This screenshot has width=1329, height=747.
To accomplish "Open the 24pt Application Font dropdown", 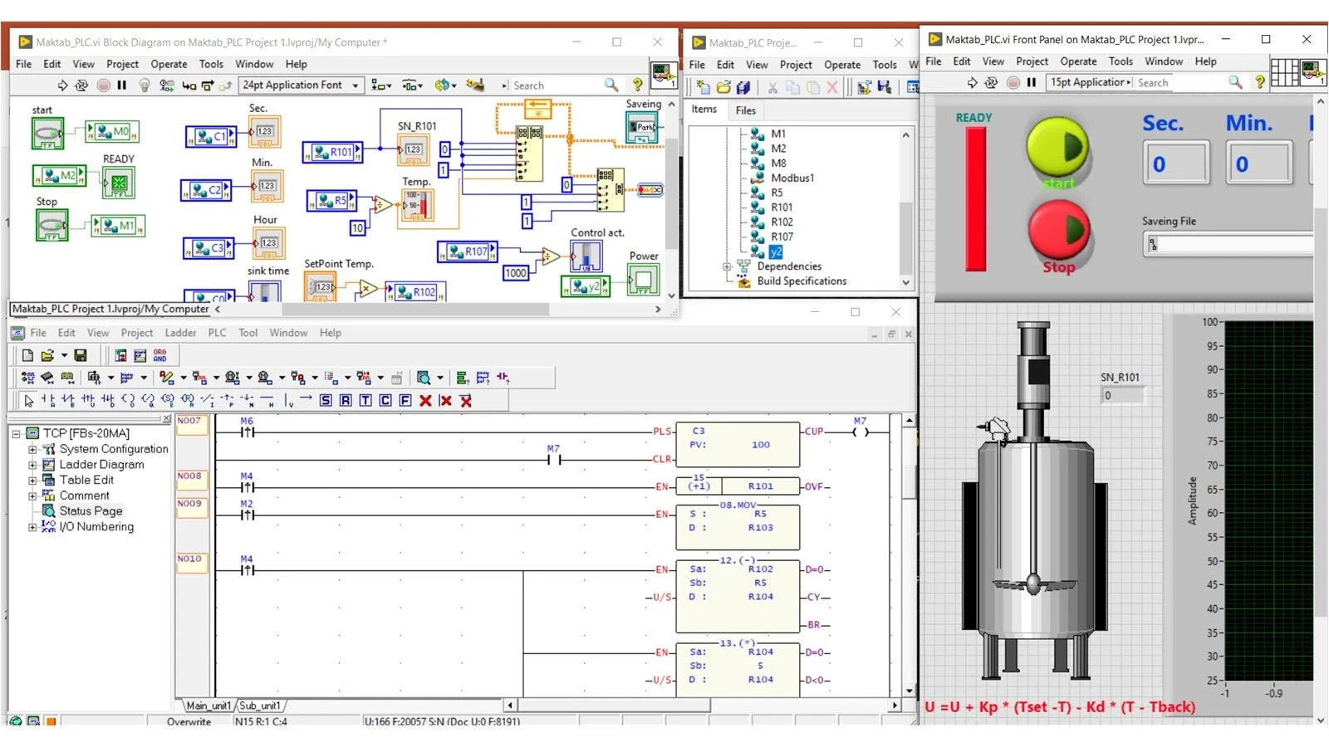I will (x=301, y=85).
